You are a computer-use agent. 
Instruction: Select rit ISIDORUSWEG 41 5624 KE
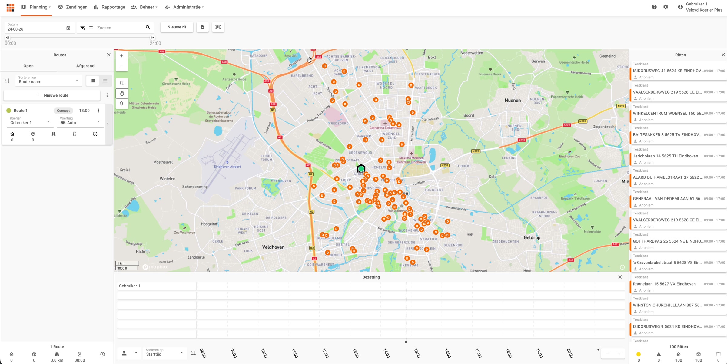[x=679, y=71]
